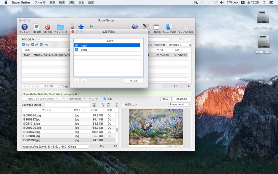278x174 pixels.
Task: Disable the 自動 checkbox
Action: 105,99
